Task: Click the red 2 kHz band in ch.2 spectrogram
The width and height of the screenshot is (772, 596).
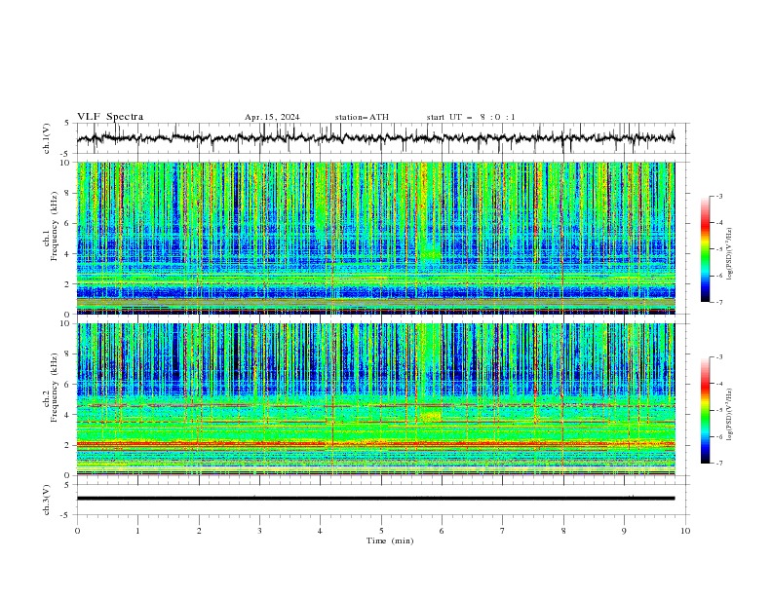Action: [375, 444]
